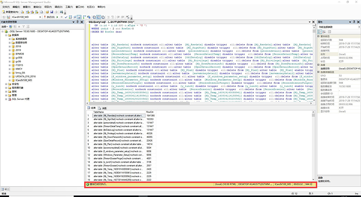This screenshot has width=361, height=197.
Task: Expand the 系统数据库 folder node
Action: point(9,39)
